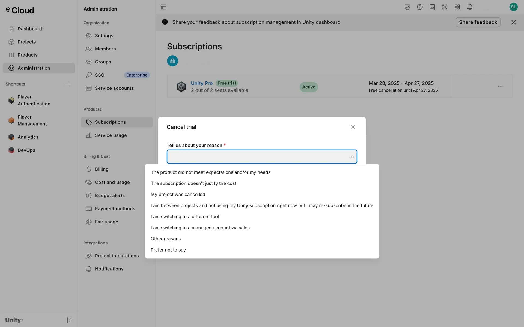Click the Enterprise badge next to SSO

pos(137,75)
